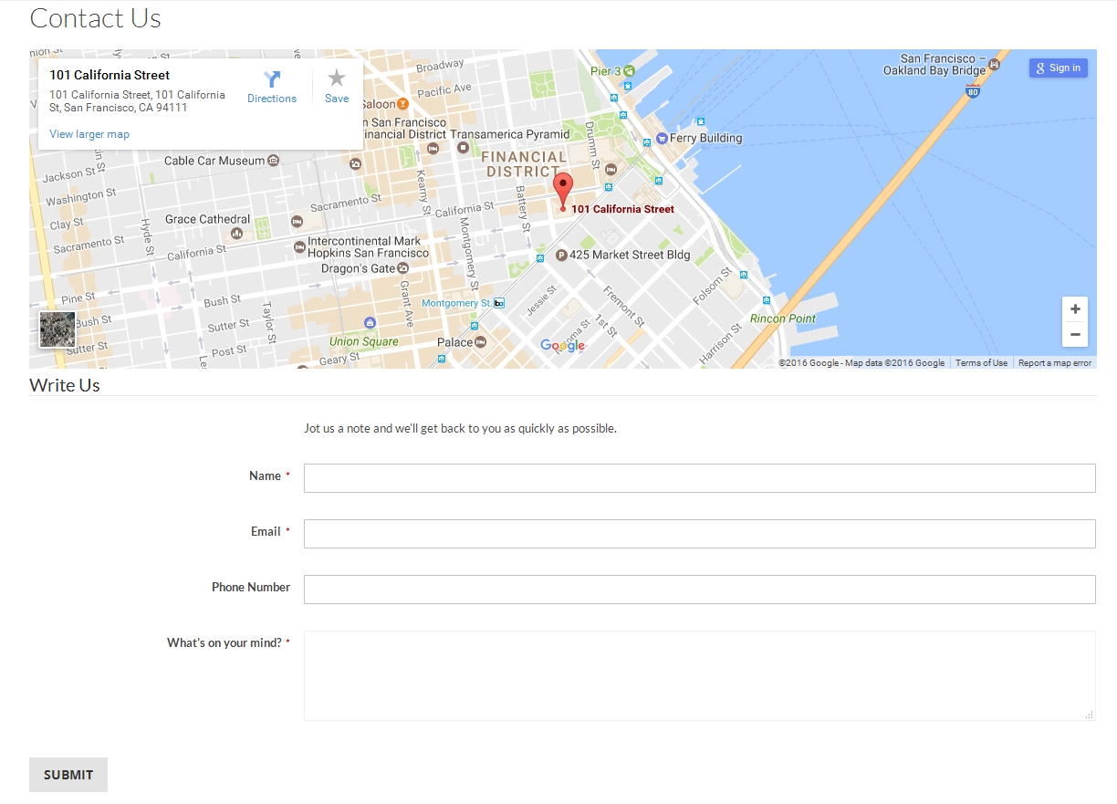This screenshot has height=804, width=1117.
Task: Click inside the Name input field
Action: 699,477
